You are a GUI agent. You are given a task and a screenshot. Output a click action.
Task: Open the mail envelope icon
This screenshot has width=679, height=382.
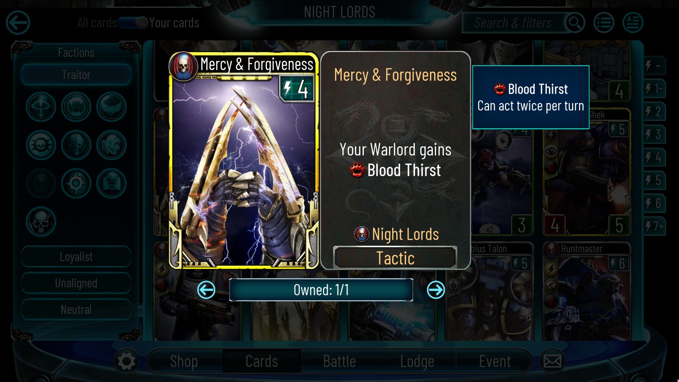(552, 361)
